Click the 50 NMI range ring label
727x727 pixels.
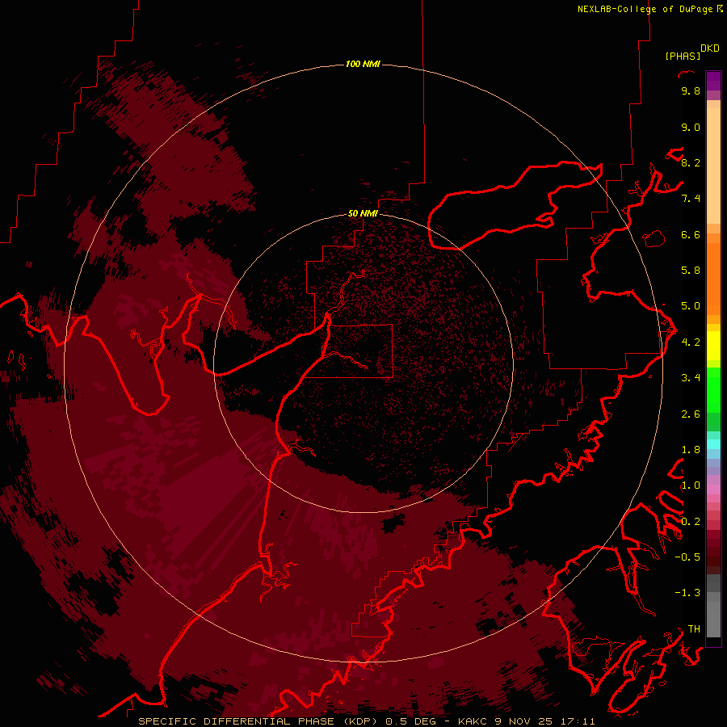(x=363, y=213)
